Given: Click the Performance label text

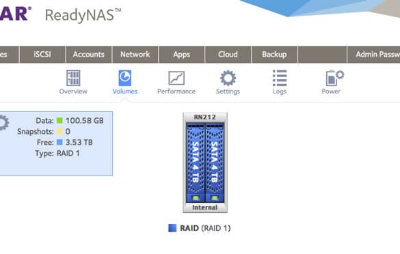Looking at the screenshot, I should 176,91.
